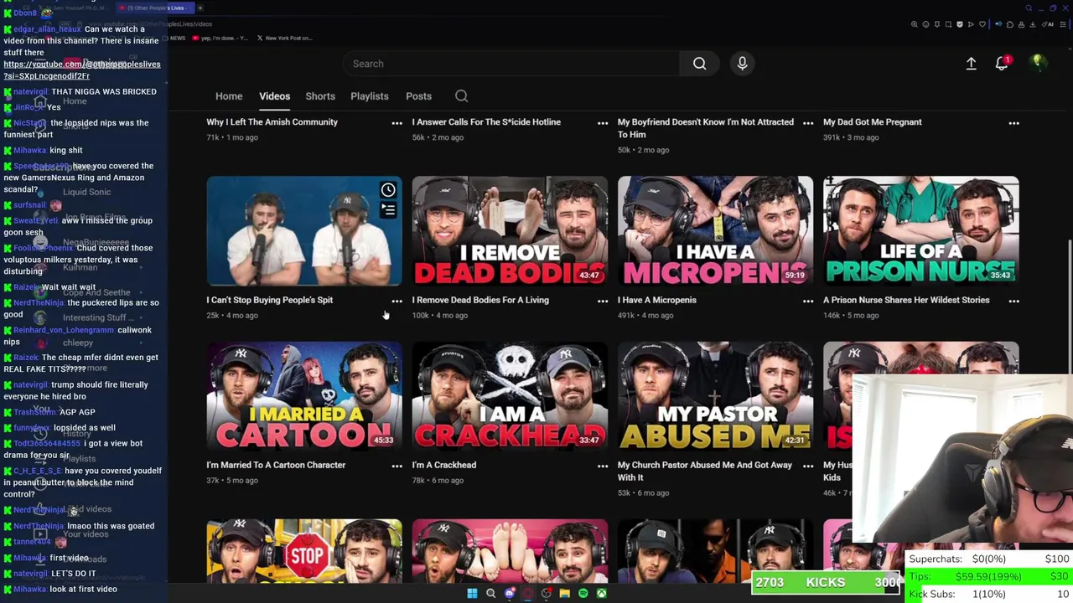Open a new browser tab

coord(200,8)
